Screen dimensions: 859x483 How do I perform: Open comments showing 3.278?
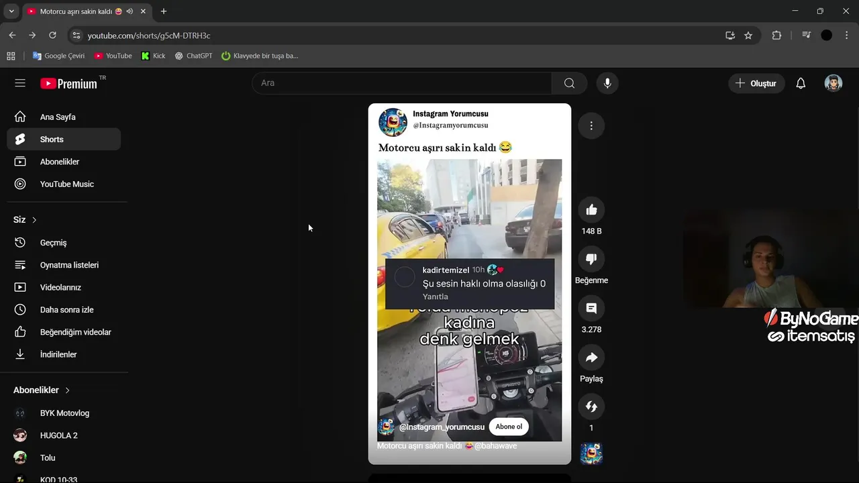pyautogui.click(x=591, y=308)
